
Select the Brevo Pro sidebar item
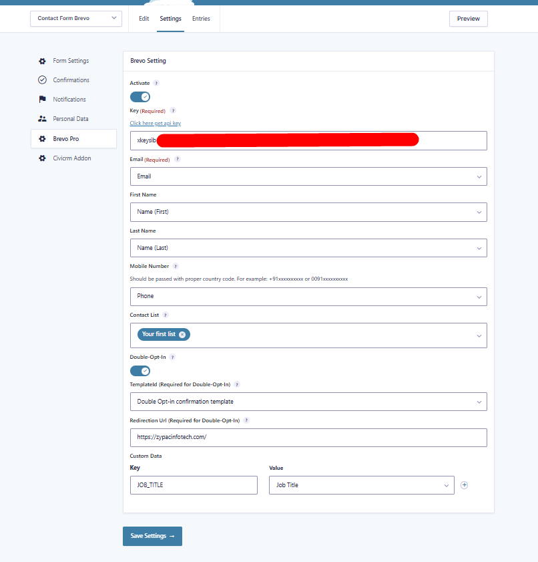click(x=73, y=139)
